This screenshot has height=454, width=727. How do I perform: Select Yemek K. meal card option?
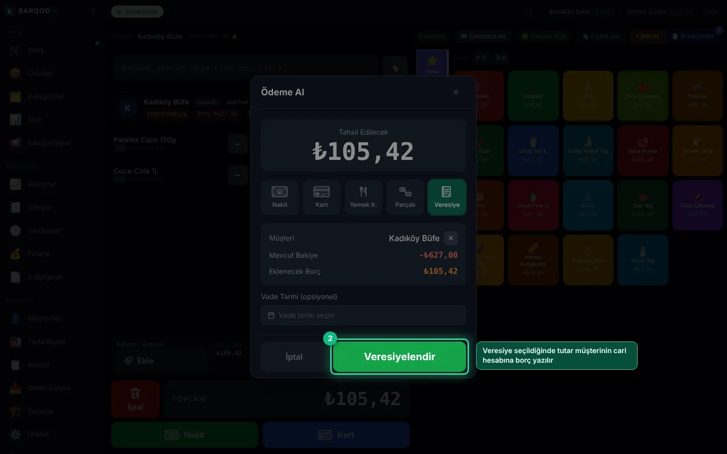tap(363, 197)
